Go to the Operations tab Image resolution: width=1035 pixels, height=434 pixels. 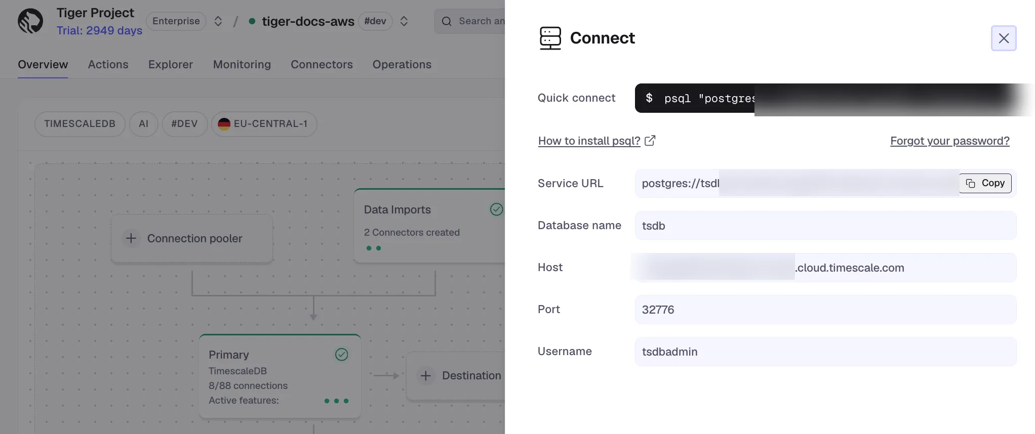[402, 64]
